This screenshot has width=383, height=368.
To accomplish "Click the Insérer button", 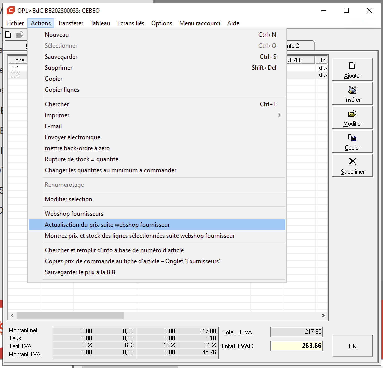I will (x=352, y=94).
